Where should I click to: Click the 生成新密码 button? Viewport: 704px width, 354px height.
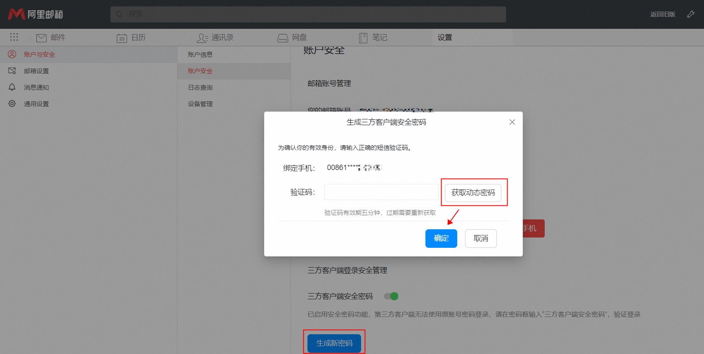pyautogui.click(x=334, y=343)
